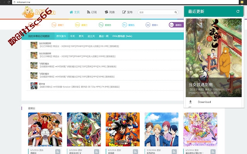Click the extension icon in browser toolbar
The height and width of the screenshot is (154, 247).
click(242, 2)
